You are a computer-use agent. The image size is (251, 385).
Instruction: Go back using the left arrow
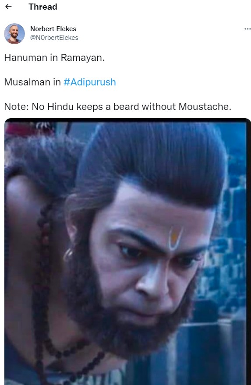point(9,7)
